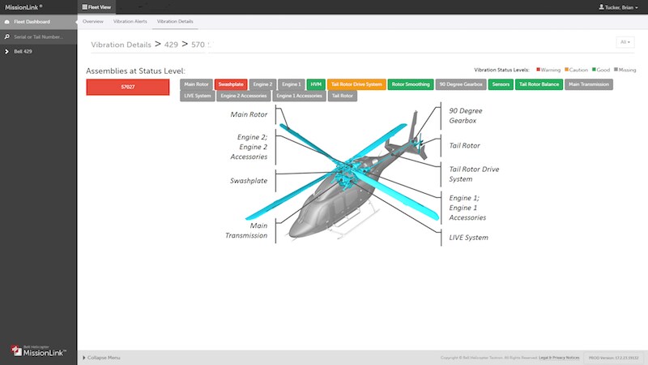648x365 pixels.
Task: Click the red Warning status legend square
Action: [x=539, y=70]
